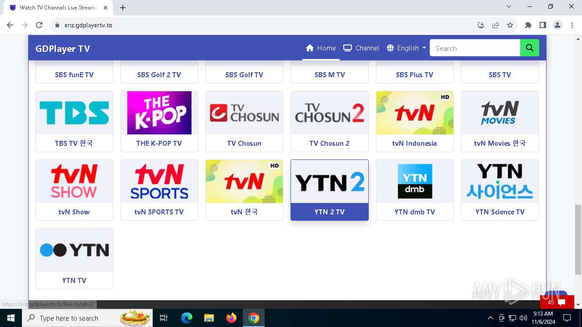This screenshot has width=582, height=327.
Task: Open the Windows Start menu
Action: click(10, 318)
